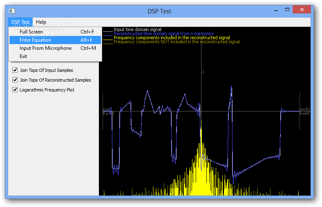Image resolution: width=322 pixels, height=207 pixels.
Task: Click the yellow included frequency components legend
Action: (x=172, y=38)
